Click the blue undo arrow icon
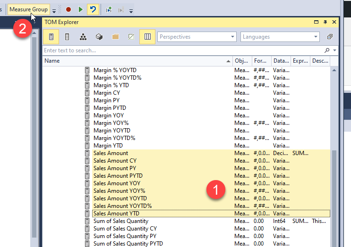 coord(93,9)
